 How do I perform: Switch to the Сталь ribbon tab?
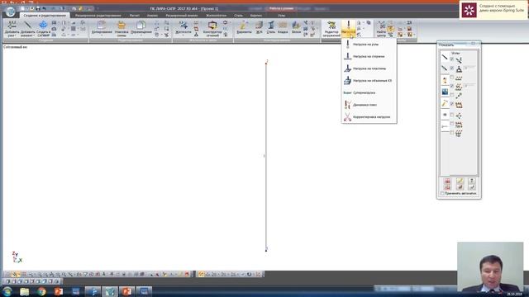click(x=238, y=16)
